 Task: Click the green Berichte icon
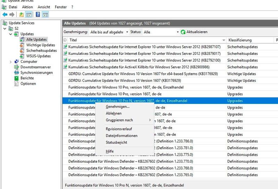[x=16, y=78]
